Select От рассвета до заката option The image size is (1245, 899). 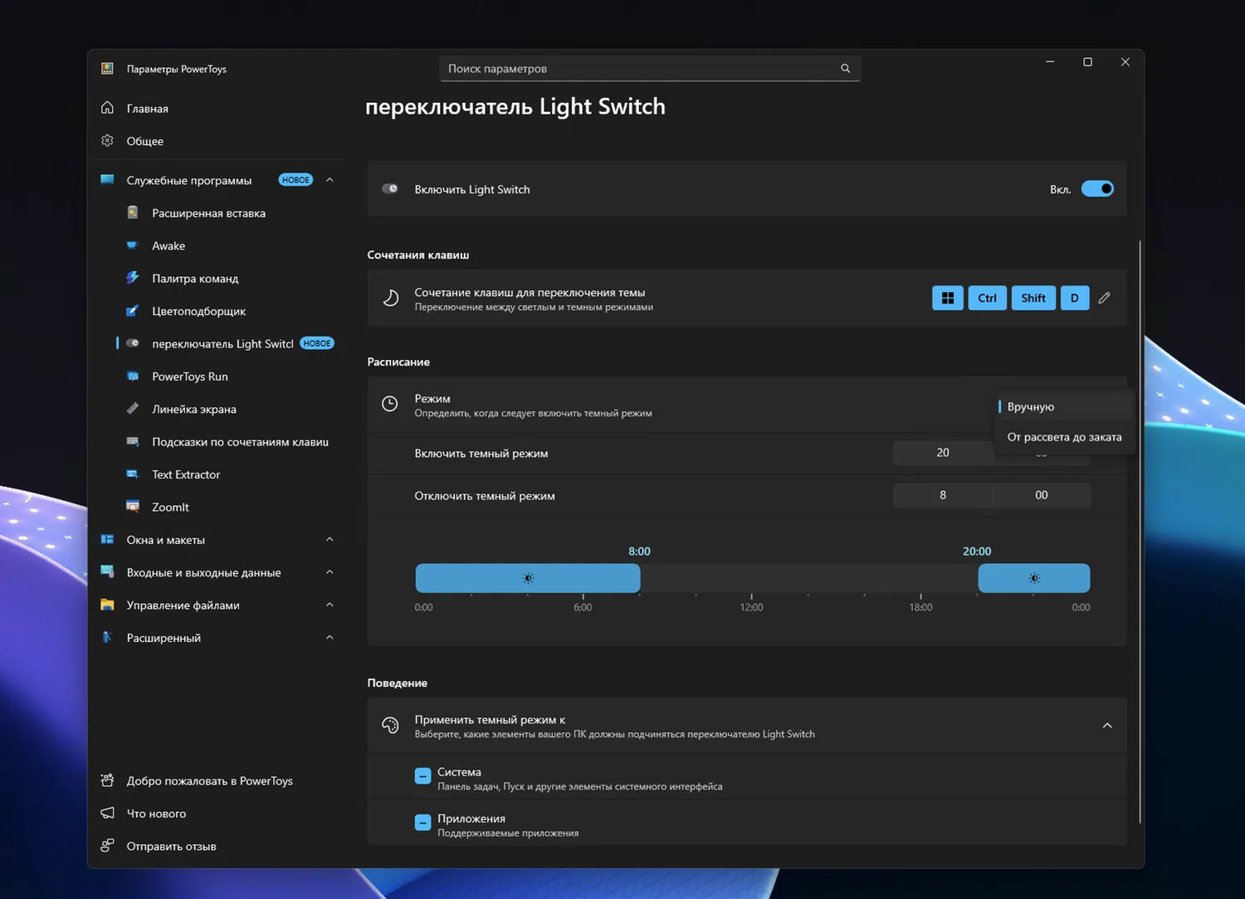point(1065,437)
